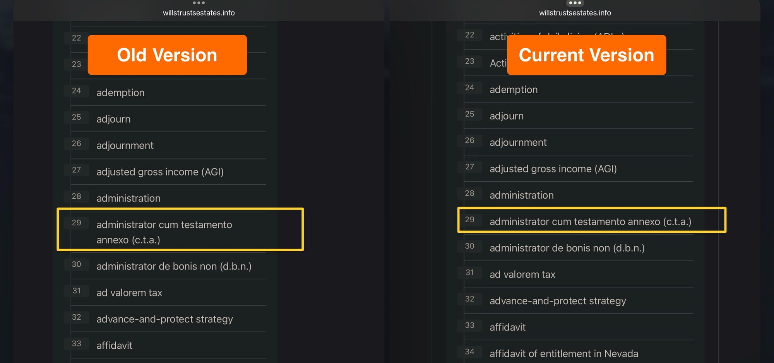Select 'administrator cum testamento annexo' in right window
774x363 pixels.
tap(590, 222)
